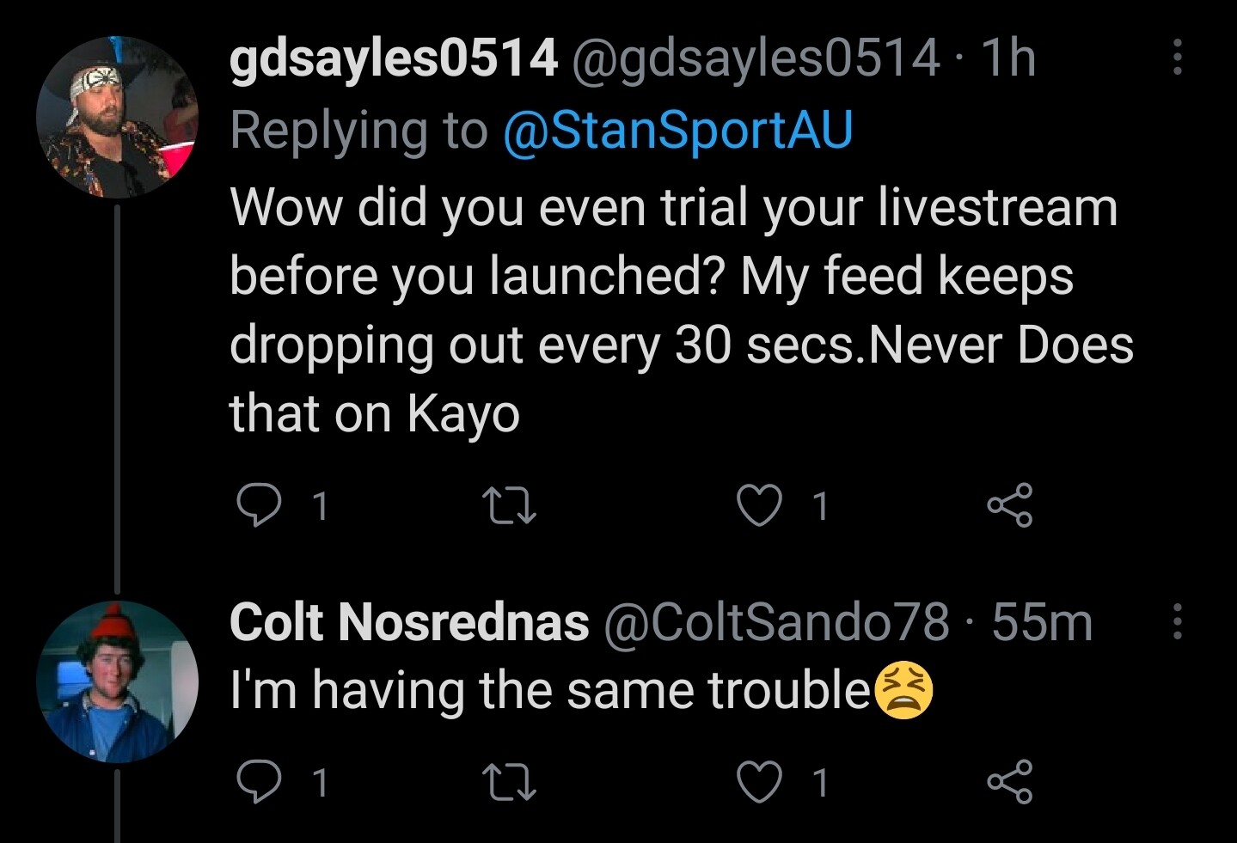Open tweet via the 1h timestamp

click(x=1007, y=58)
